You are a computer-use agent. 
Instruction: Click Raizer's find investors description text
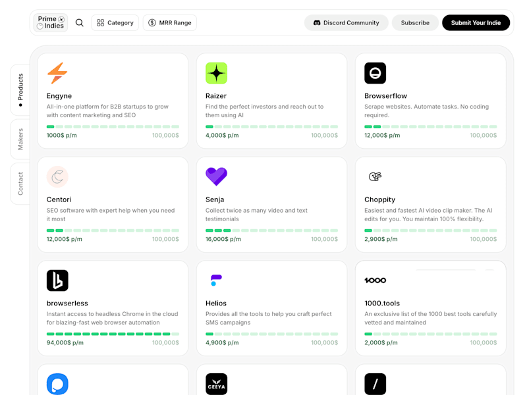point(265,111)
